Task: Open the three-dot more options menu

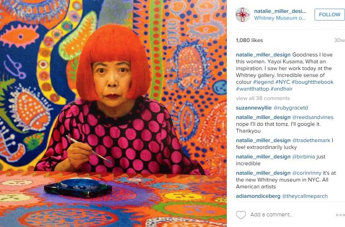Action: 340,215
